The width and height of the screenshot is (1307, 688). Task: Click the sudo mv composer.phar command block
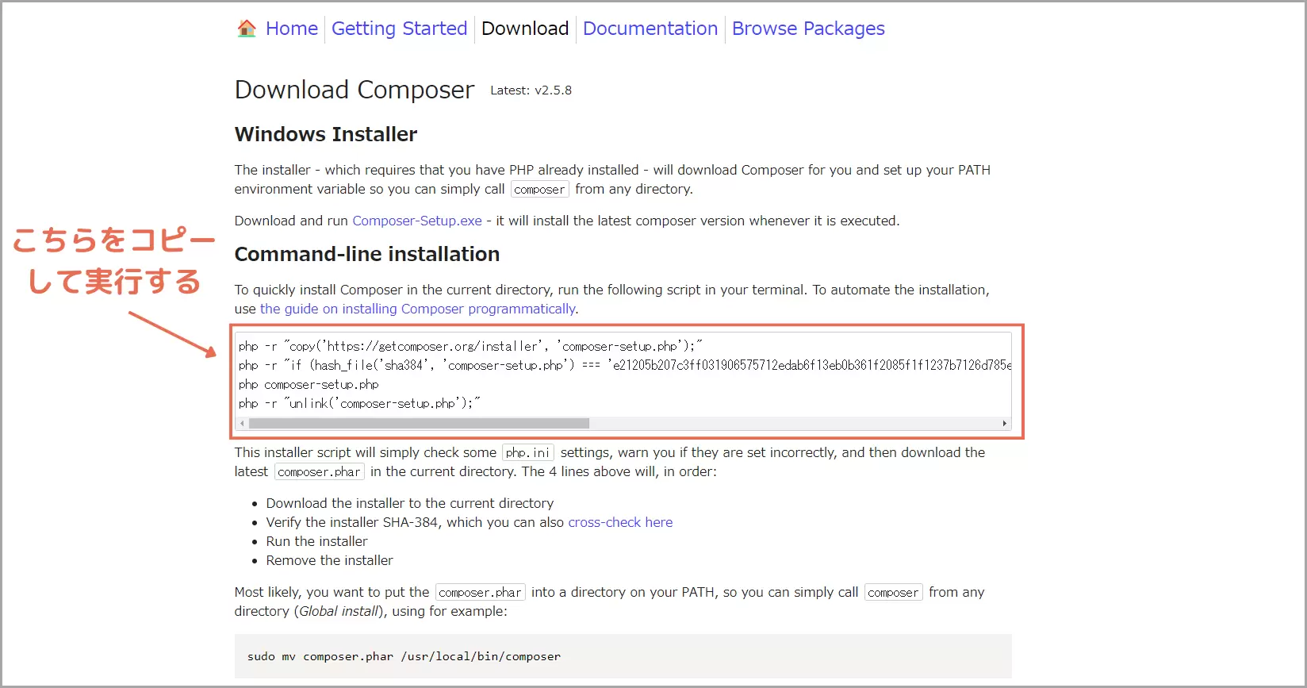coord(404,656)
